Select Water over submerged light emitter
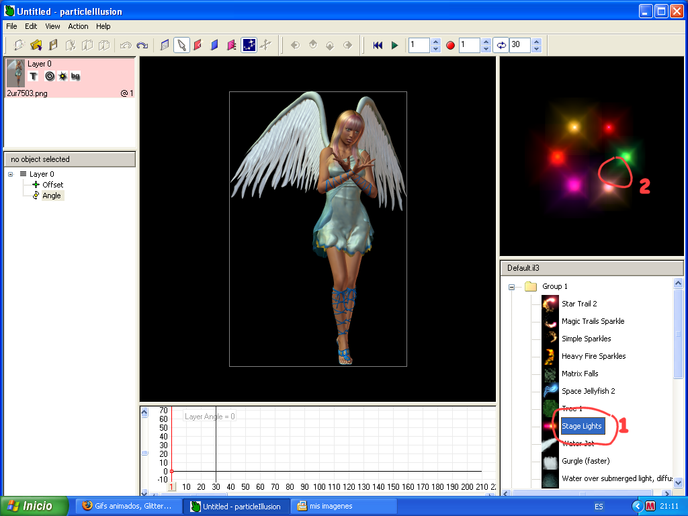Image resolution: width=688 pixels, height=516 pixels. tap(617, 478)
